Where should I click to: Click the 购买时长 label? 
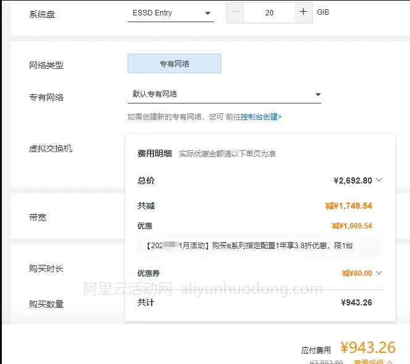tap(46, 269)
